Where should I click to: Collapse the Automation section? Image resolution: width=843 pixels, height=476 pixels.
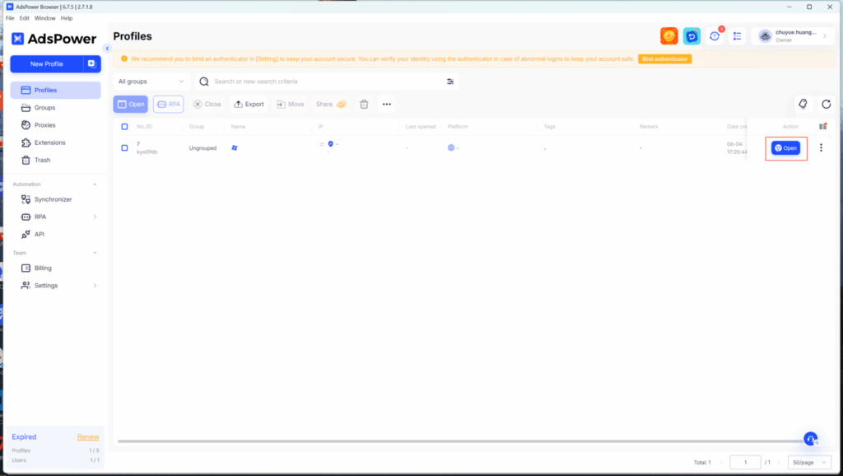tap(95, 184)
